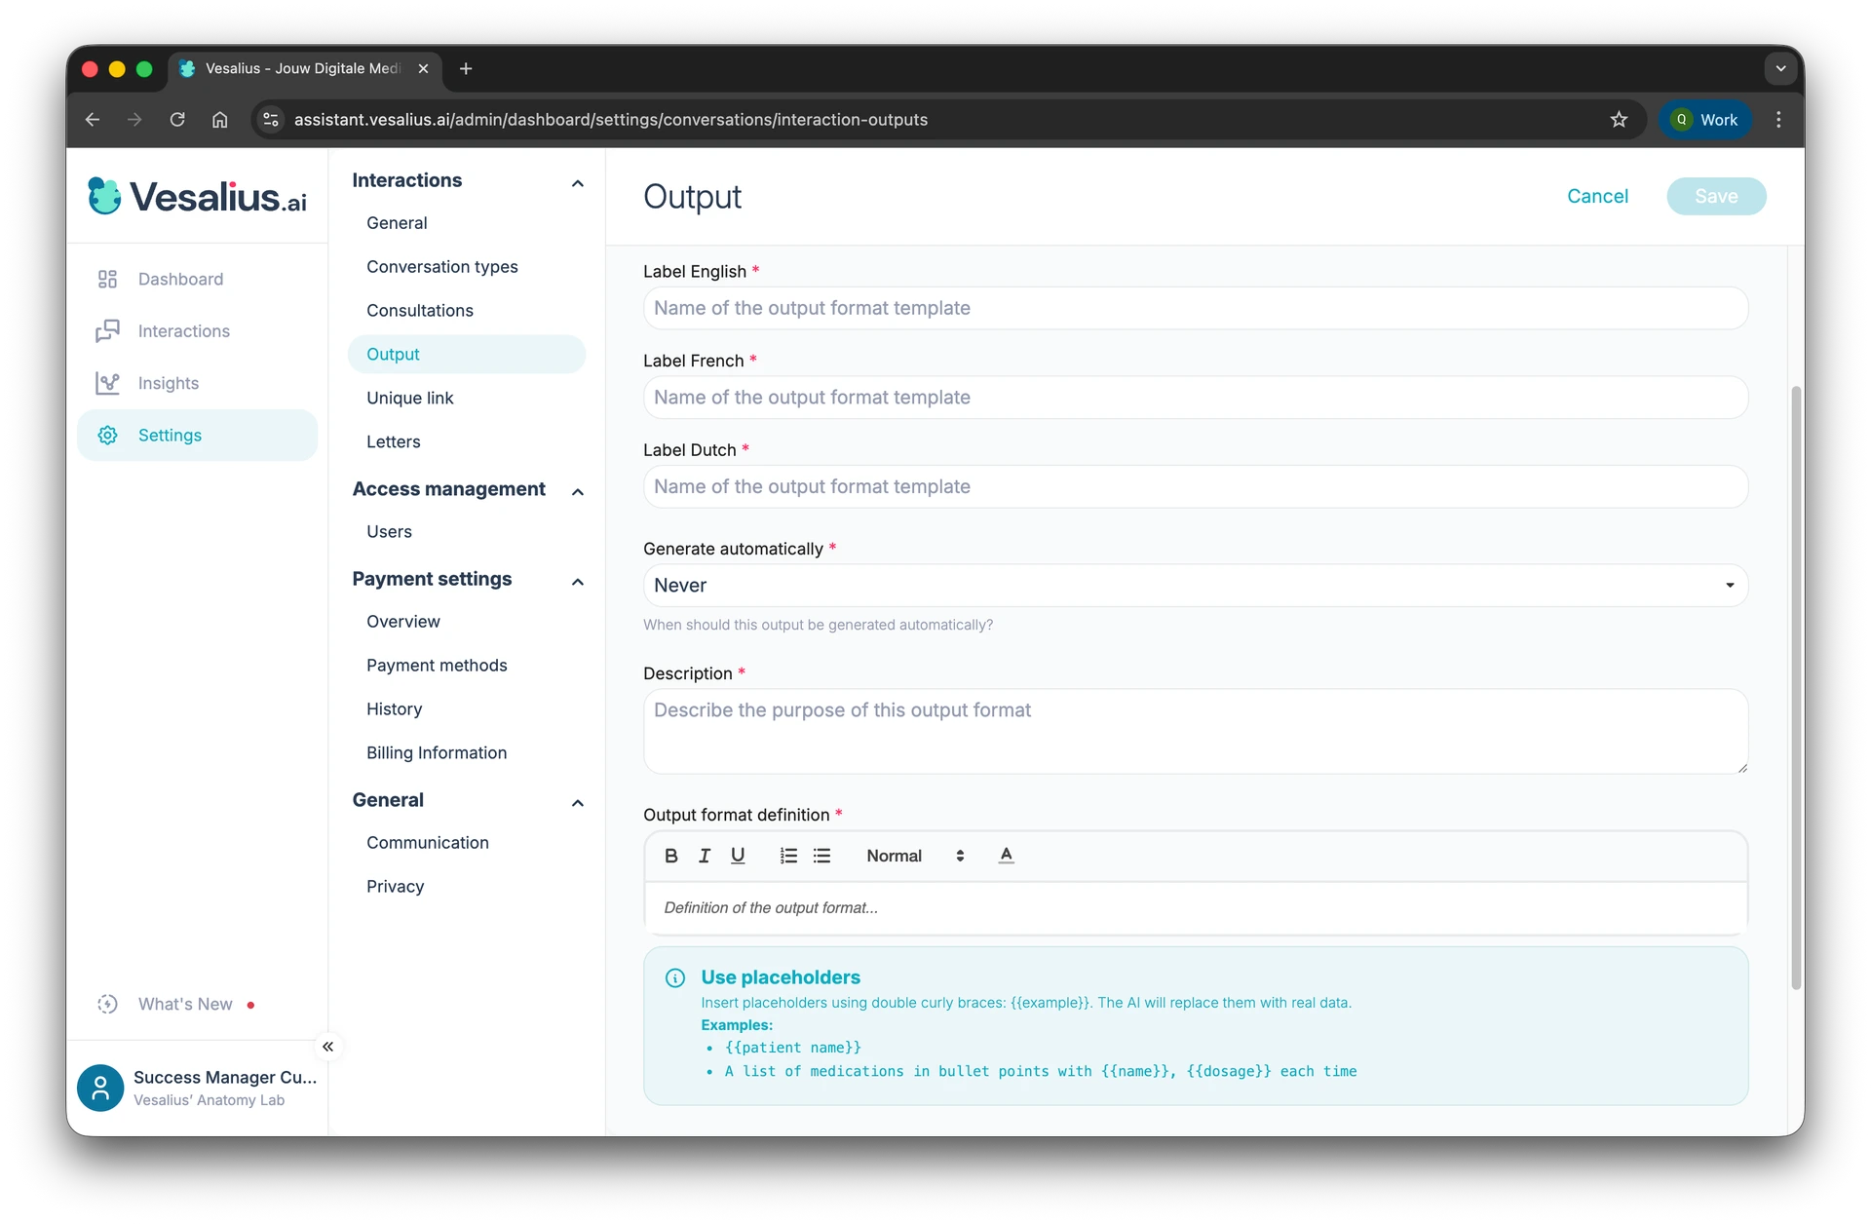1871x1224 pixels.
Task: Open Conversation types settings
Action: (441, 267)
